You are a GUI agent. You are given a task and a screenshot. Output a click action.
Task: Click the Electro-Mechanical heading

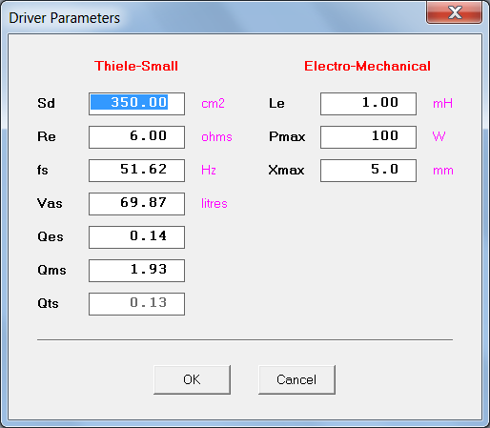tap(367, 66)
